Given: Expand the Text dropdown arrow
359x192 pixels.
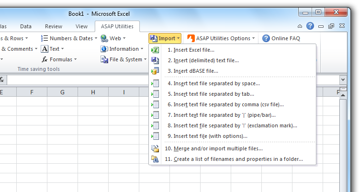Looking at the screenshot, I should 63,49.
